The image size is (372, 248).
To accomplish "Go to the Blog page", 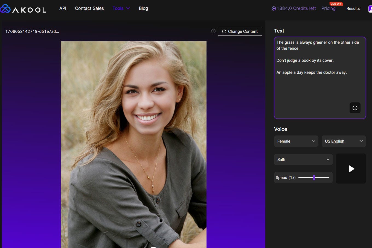I will 143,8.
